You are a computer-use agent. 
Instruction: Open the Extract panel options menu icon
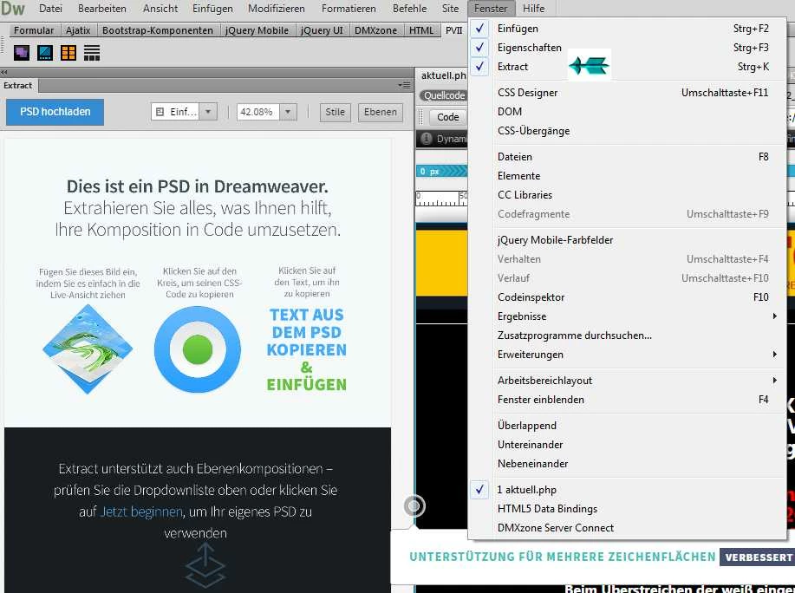(x=405, y=85)
